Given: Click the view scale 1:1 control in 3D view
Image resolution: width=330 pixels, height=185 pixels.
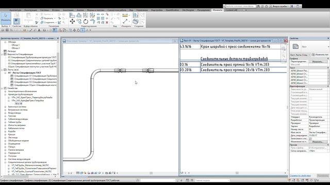Looking at the screenshot, I should coord(70,173).
